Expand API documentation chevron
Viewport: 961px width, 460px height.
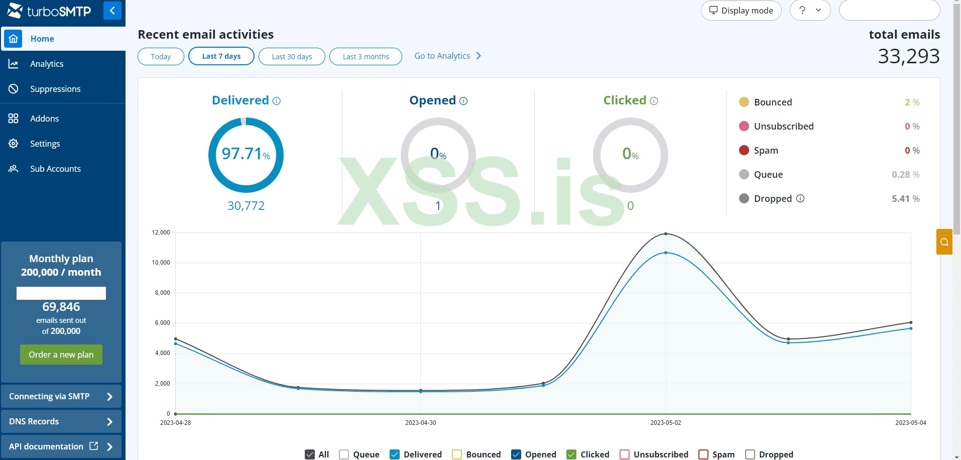[x=110, y=446]
